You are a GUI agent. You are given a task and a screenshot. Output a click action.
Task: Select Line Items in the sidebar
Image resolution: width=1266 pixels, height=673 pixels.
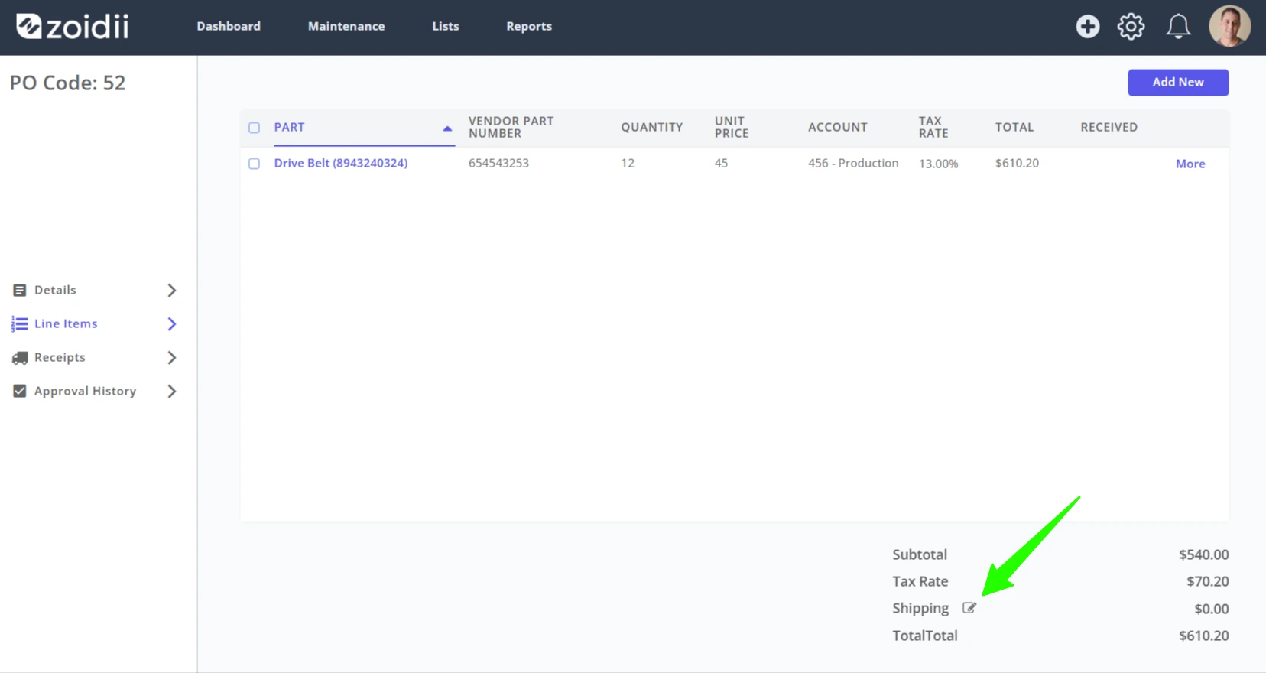point(66,323)
